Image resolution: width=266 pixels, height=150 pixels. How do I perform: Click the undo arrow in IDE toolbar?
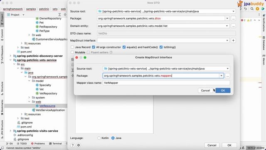click(245, 9)
